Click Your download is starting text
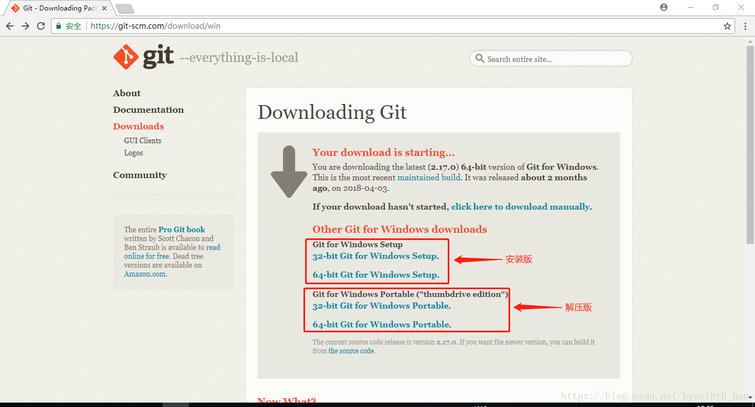This screenshot has width=755, height=407. [x=384, y=153]
